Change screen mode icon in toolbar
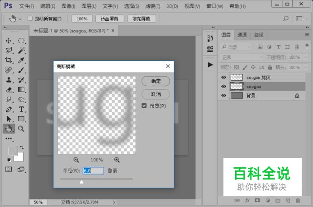 click(21, 170)
